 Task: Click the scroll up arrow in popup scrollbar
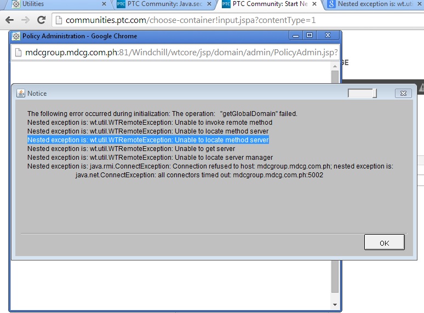coord(335,66)
